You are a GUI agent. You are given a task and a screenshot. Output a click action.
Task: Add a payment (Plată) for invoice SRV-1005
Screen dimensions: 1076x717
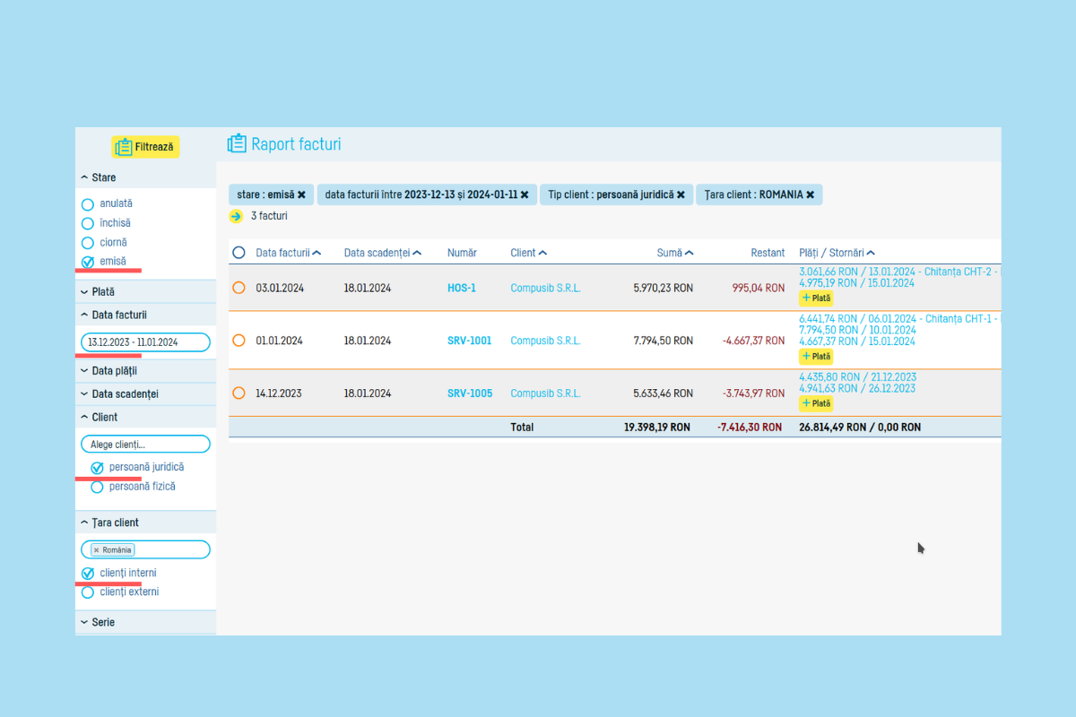[816, 404]
